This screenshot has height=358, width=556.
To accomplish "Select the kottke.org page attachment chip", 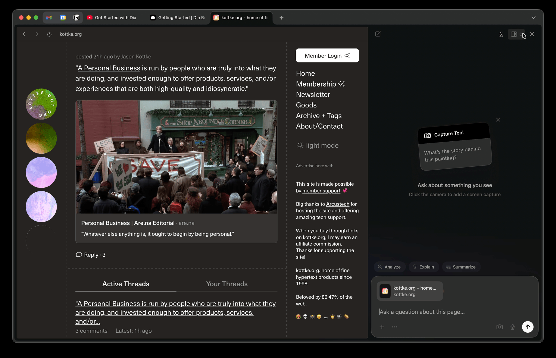I will pyautogui.click(x=410, y=291).
